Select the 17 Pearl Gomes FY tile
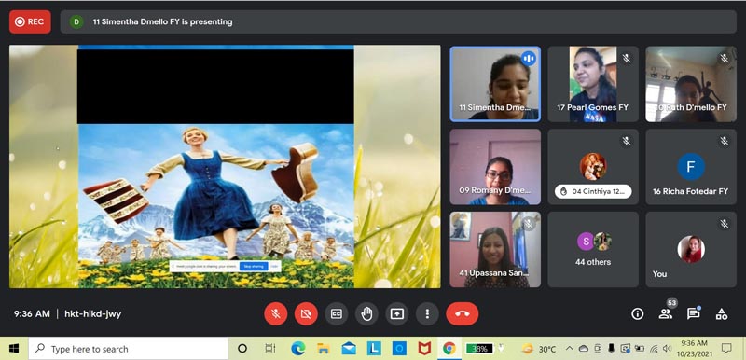Image resolution: width=746 pixels, height=360 pixels. 593,84
